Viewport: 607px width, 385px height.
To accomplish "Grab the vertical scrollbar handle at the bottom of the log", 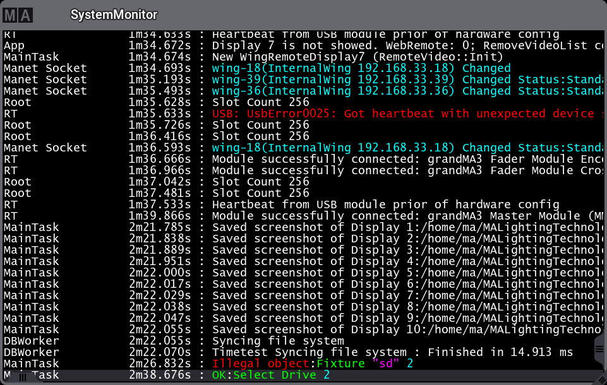I will pyautogui.click(x=599, y=350).
